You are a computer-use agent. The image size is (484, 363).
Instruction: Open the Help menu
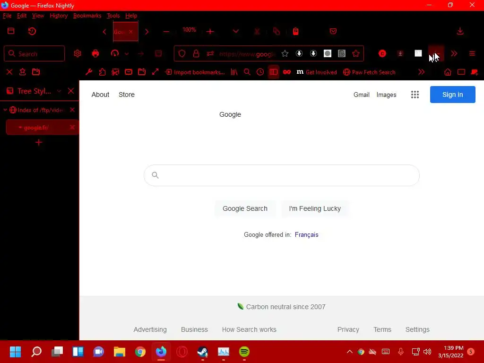click(x=131, y=16)
